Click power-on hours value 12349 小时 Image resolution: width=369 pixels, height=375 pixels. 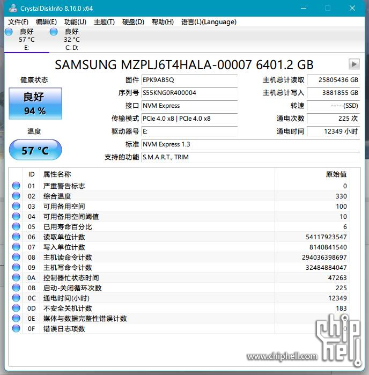coord(334,131)
